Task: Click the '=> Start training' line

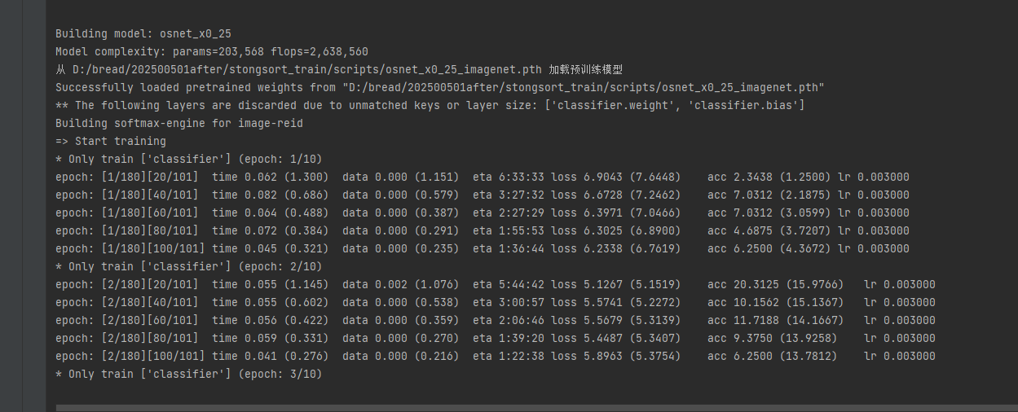Action: [x=110, y=142]
